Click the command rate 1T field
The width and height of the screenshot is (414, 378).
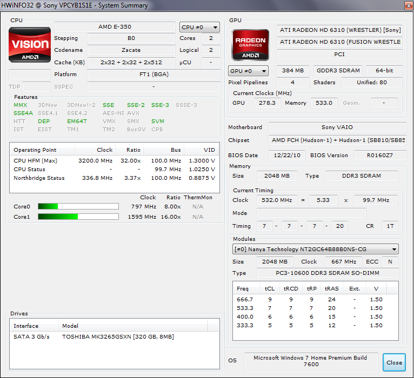(x=390, y=226)
